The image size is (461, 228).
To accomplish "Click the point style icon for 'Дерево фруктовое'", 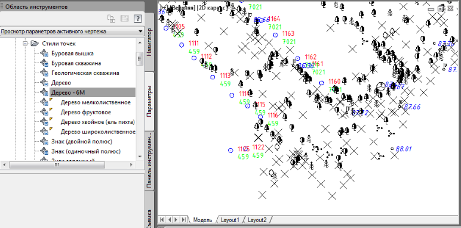I will coord(44,113).
